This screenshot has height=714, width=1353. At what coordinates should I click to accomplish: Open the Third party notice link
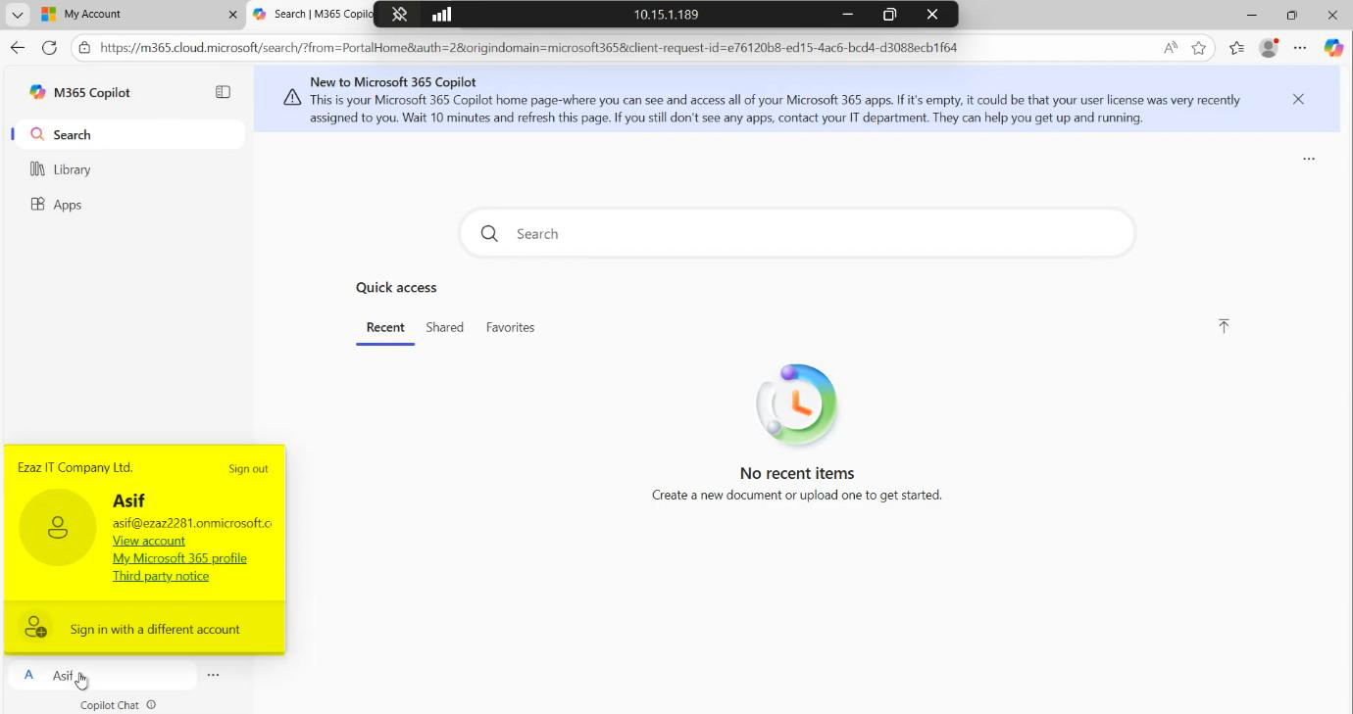pyautogui.click(x=161, y=576)
